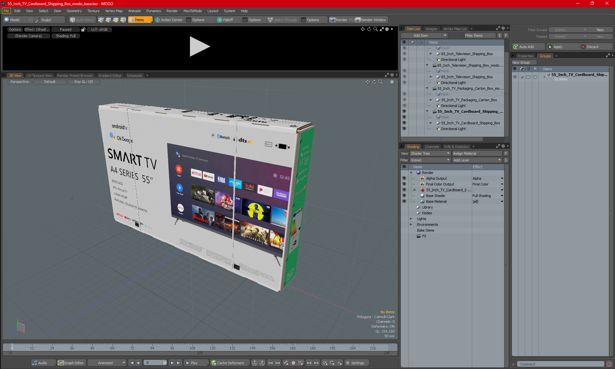Open the Add Item dropdown arrow

tap(445, 36)
